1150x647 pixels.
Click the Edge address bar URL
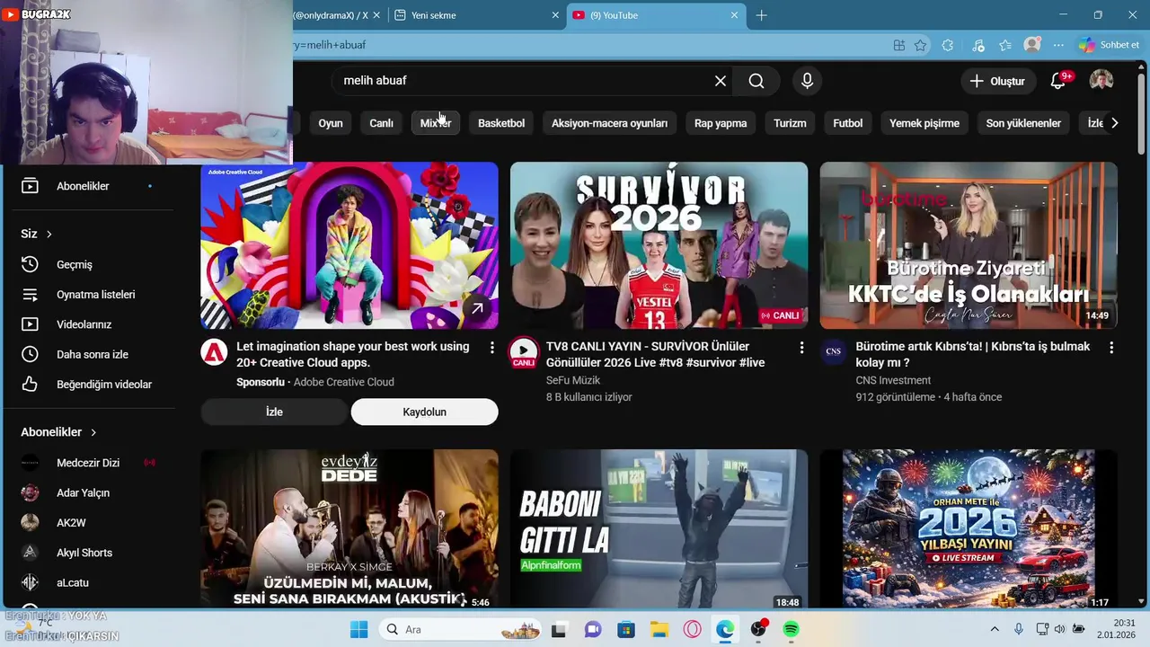(x=584, y=45)
